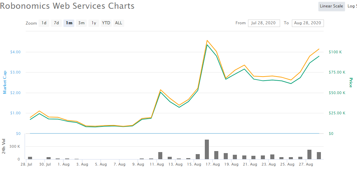Click the $100 K right axis label
The height and width of the screenshot is (174, 357).
pyautogui.click(x=335, y=52)
